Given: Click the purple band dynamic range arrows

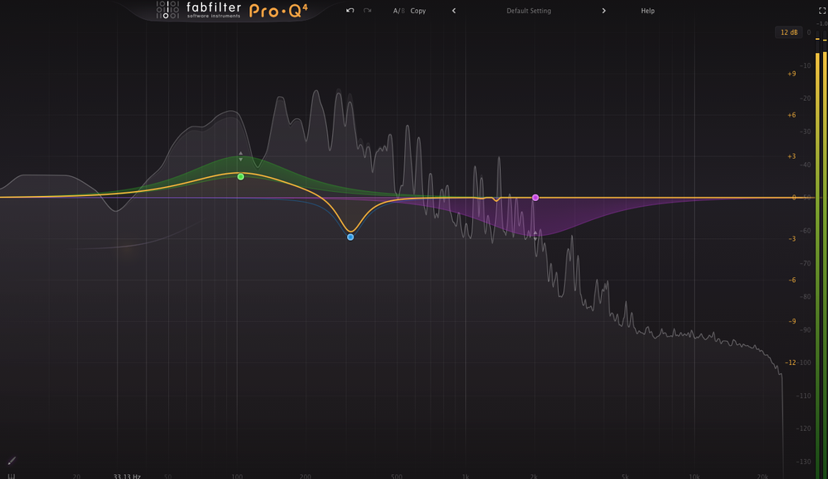Looking at the screenshot, I should tap(536, 236).
